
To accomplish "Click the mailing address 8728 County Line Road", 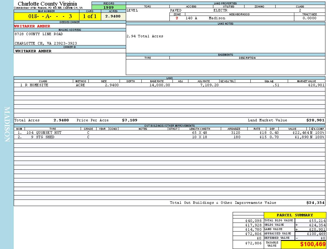I will pyautogui.click(x=39, y=34).
